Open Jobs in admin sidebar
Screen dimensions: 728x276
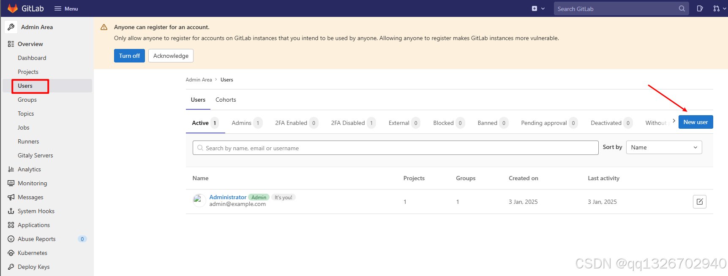pos(24,127)
